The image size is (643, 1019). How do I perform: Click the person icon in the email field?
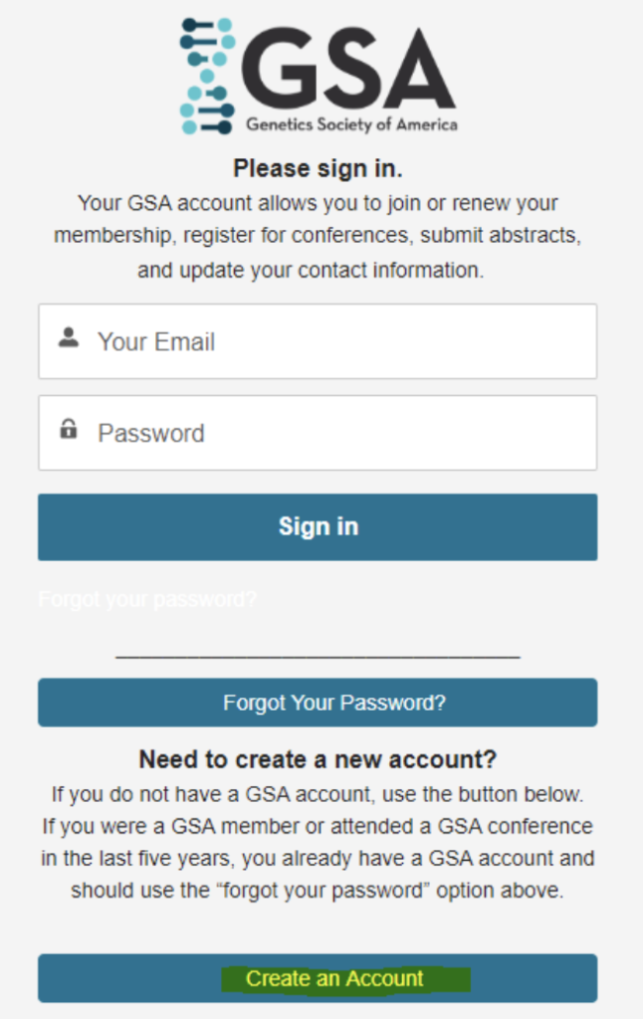[68, 338]
